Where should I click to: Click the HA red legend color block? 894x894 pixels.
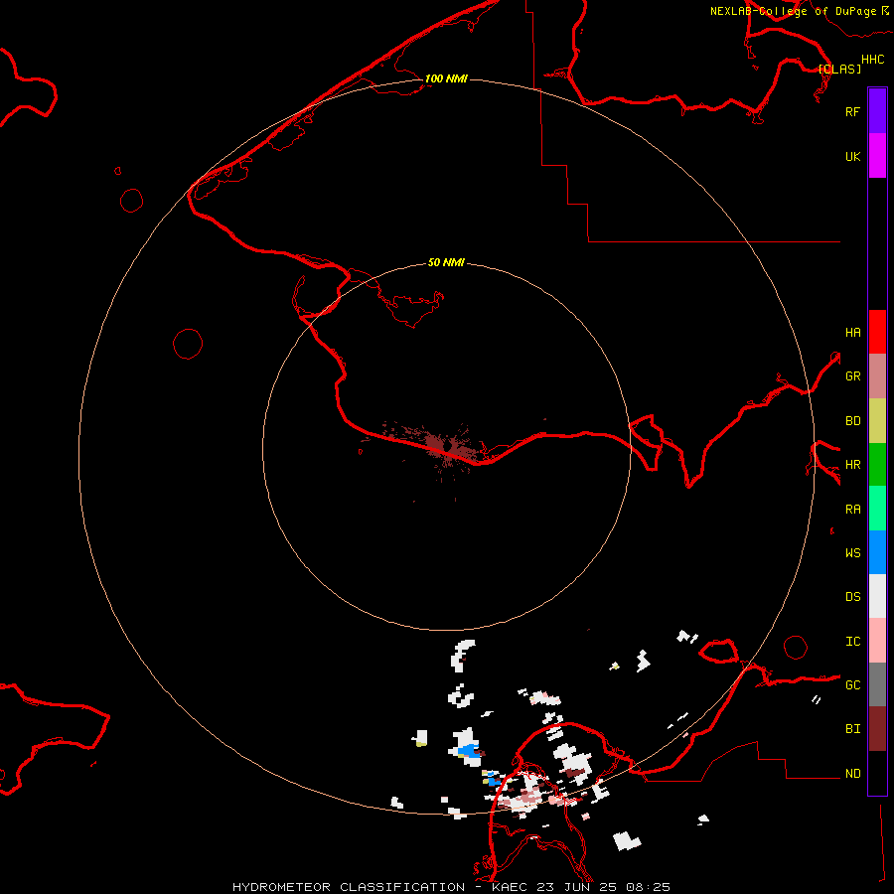[877, 332]
